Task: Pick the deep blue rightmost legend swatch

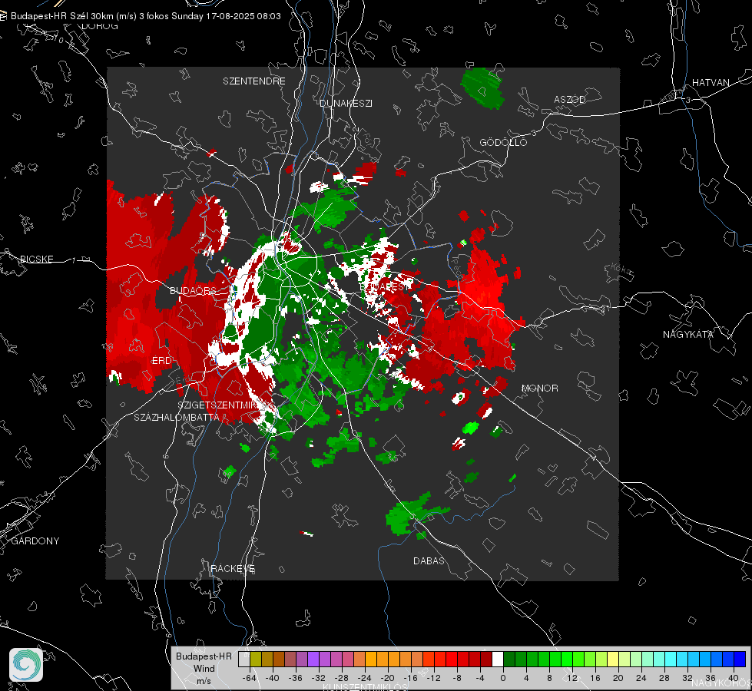Action: [740, 660]
